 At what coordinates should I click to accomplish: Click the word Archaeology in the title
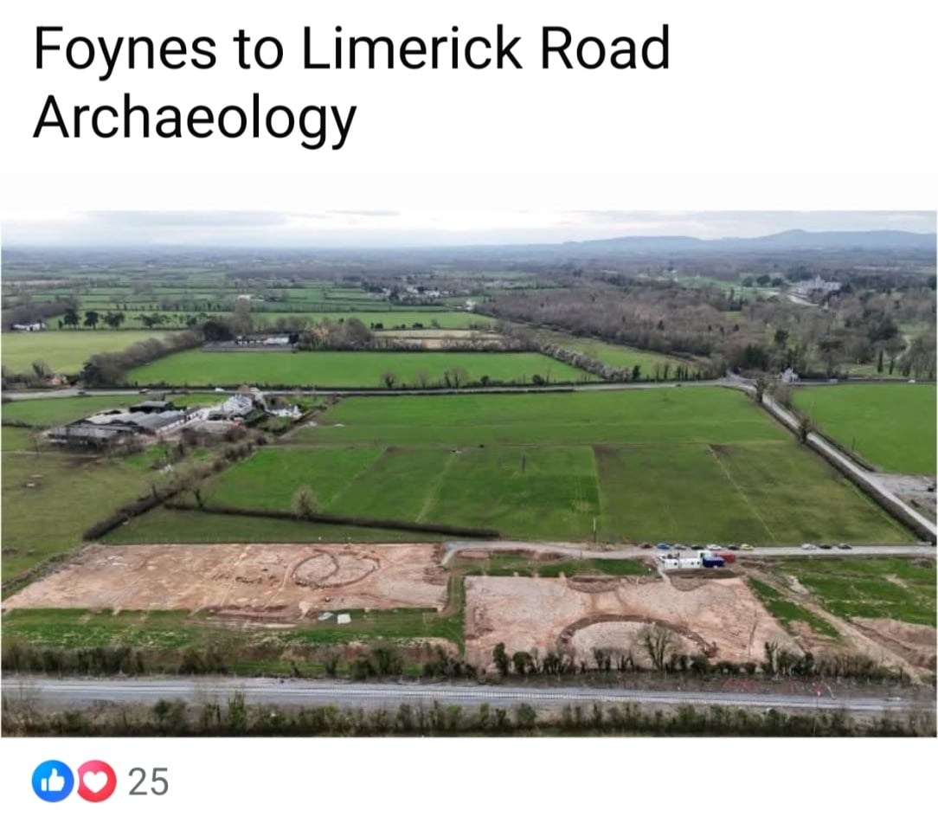(195, 118)
